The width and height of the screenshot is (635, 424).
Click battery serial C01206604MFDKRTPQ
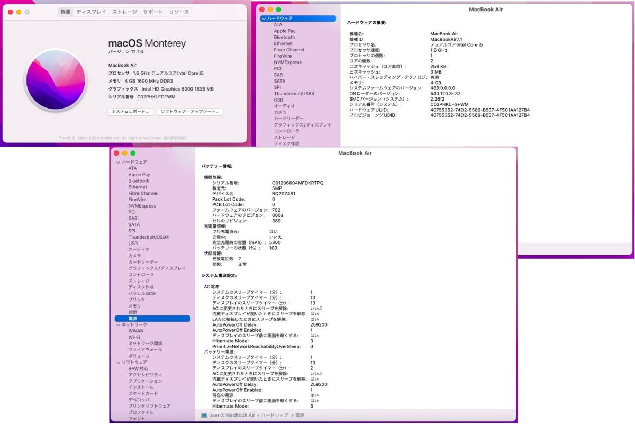297,183
